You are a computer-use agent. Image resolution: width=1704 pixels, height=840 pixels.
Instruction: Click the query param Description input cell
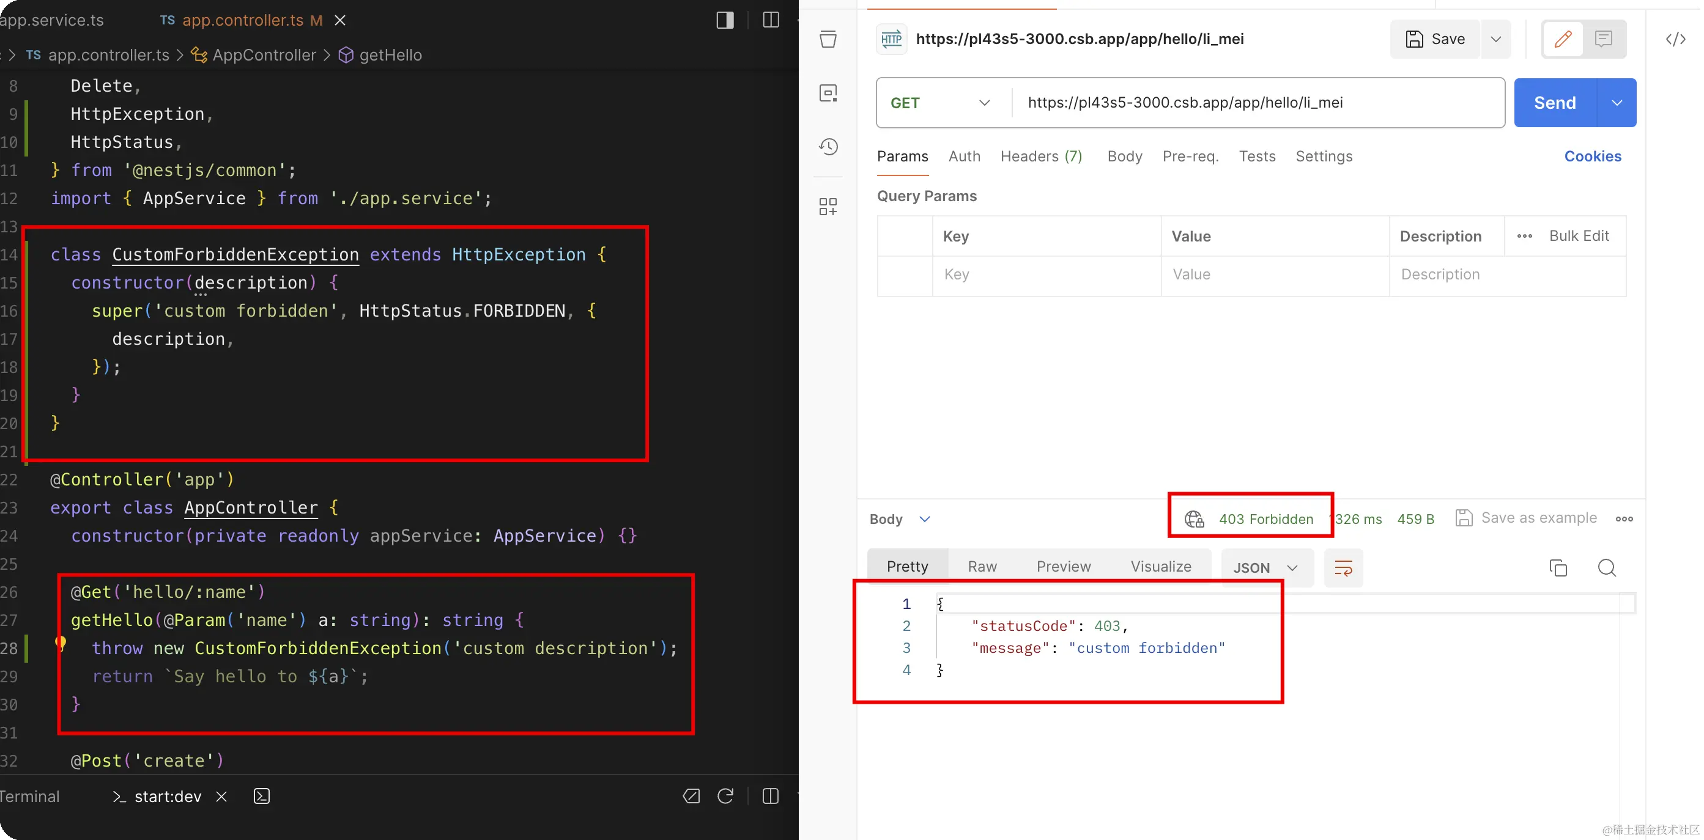click(1507, 274)
